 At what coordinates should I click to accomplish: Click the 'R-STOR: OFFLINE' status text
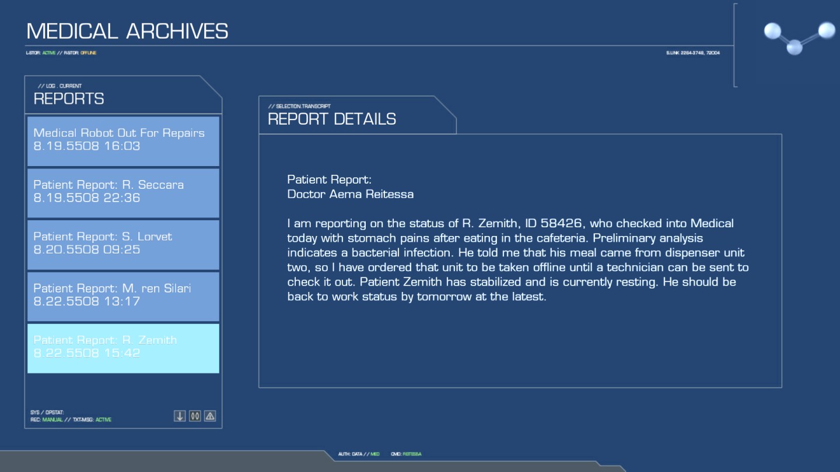80,53
